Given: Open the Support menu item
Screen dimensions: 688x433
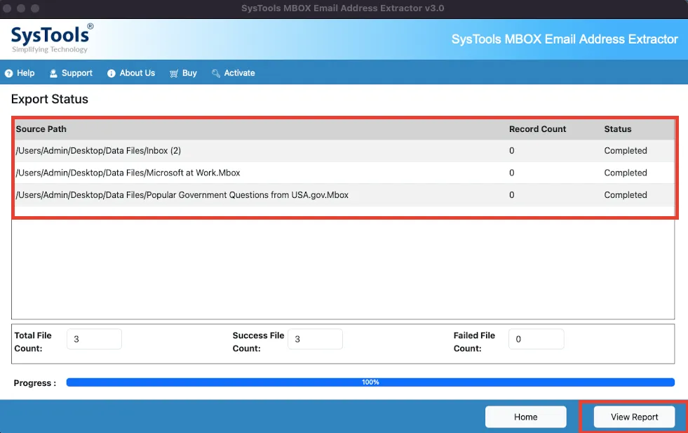Looking at the screenshot, I should pyautogui.click(x=71, y=73).
